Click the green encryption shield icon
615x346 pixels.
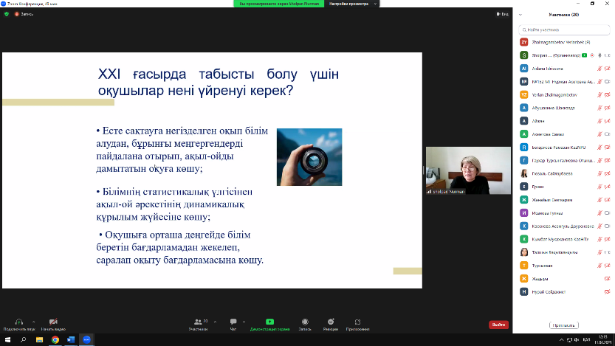tap(7, 14)
